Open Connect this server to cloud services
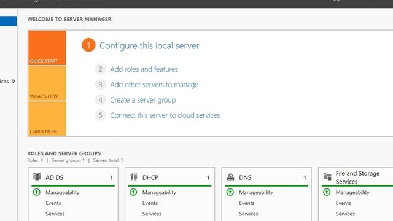 click(x=165, y=115)
